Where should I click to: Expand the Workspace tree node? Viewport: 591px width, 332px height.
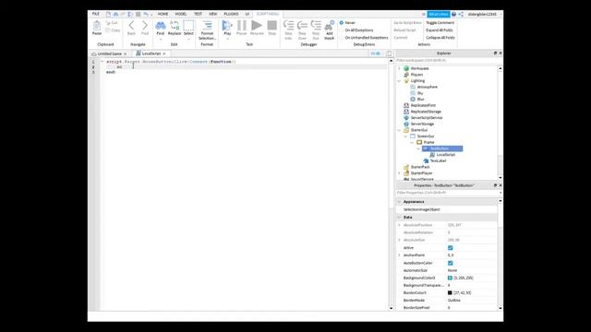399,68
